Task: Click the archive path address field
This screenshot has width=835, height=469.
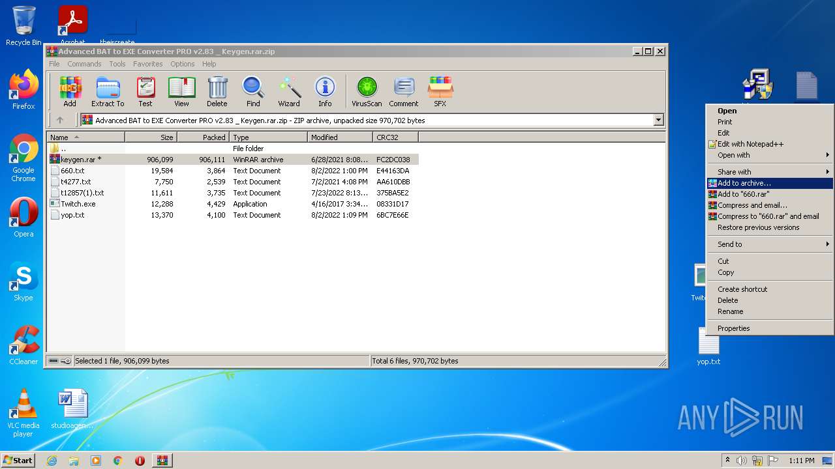Action: [x=367, y=120]
